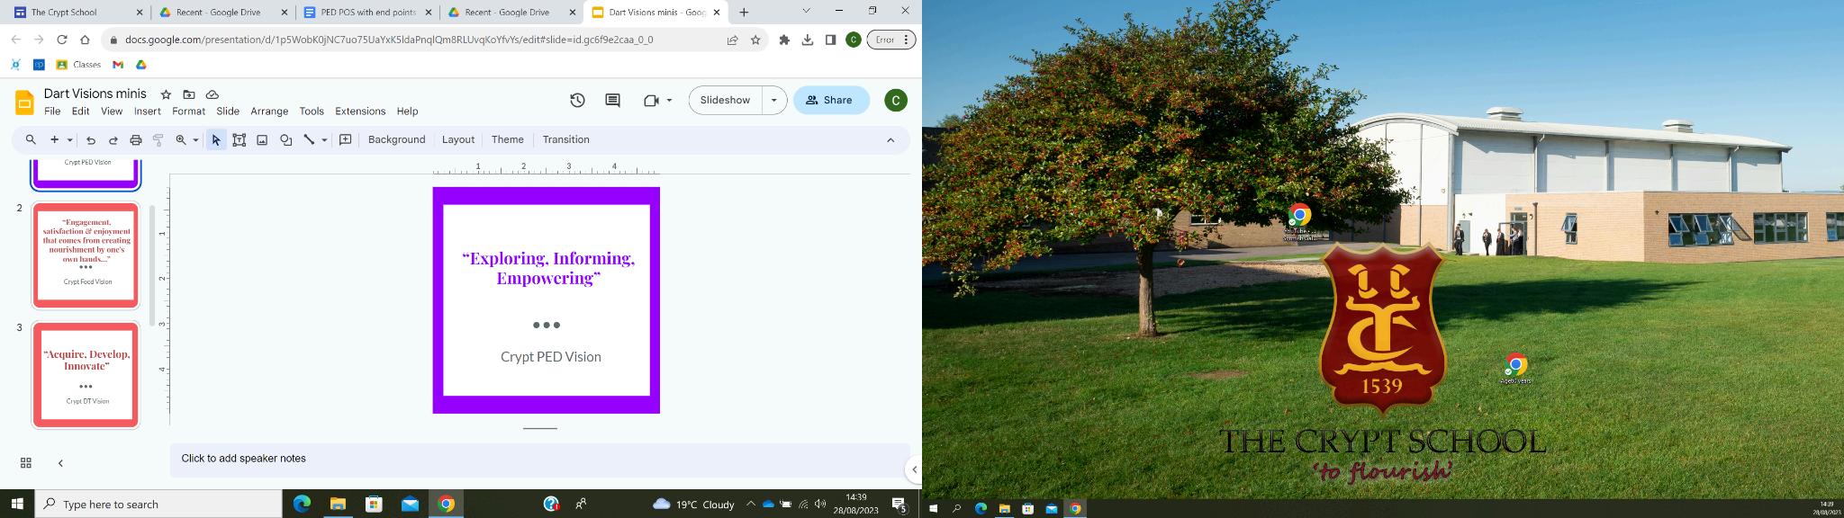Screen dimensions: 1844x518
Task: Collapse the menus with chevron arrow
Action: pyautogui.click(x=890, y=140)
